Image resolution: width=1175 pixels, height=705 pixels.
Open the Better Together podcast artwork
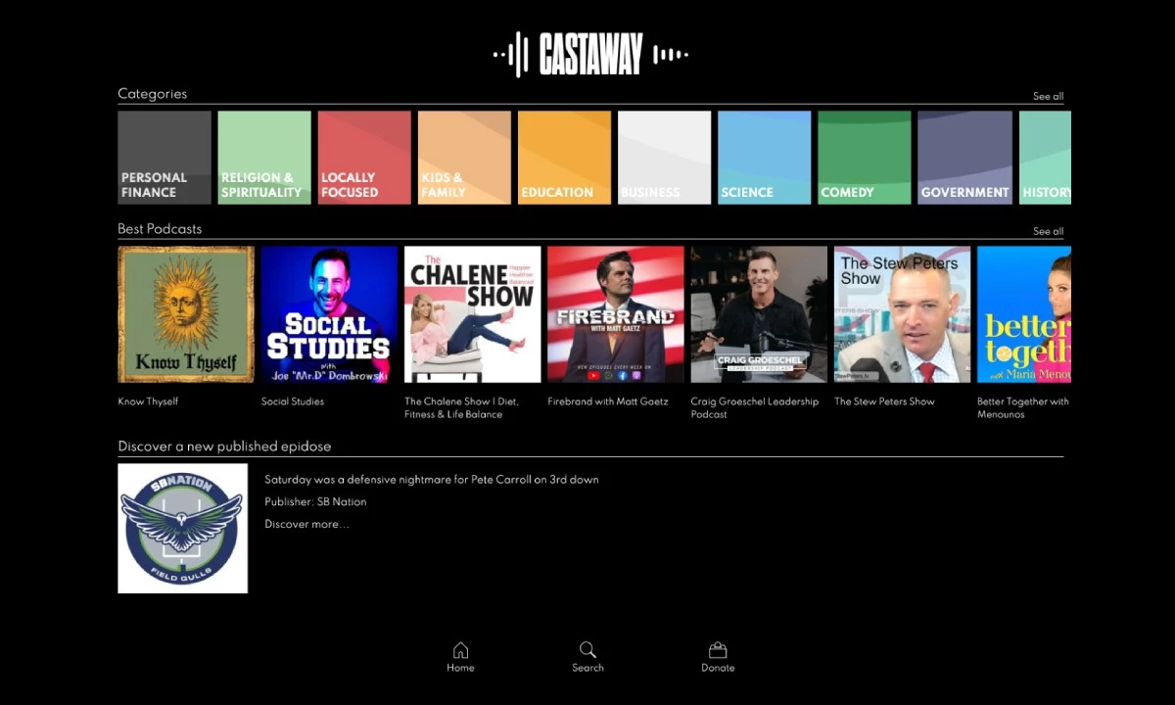(x=1024, y=314)
